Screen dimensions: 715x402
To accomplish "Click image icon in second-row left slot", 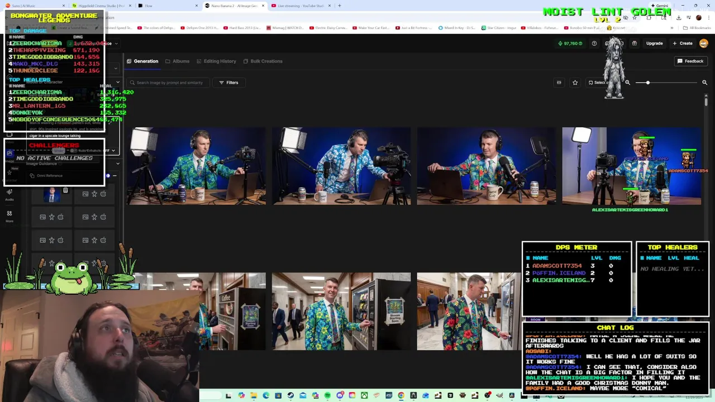I will click(x=42, y=217).
